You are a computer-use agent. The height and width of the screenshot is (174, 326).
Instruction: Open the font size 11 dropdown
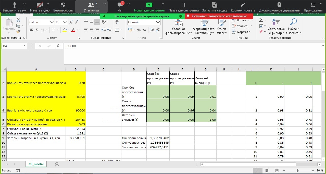(x=65, y=22)
